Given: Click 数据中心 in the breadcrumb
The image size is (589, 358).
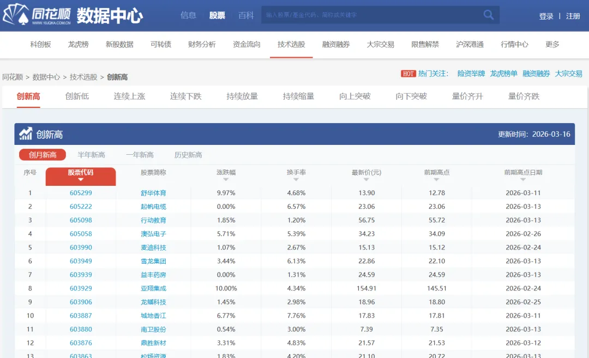Looking at the screenshot, I should click(46, 77).
